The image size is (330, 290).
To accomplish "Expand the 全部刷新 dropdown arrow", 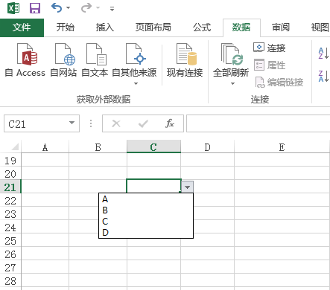I will (x=232, y=83).
